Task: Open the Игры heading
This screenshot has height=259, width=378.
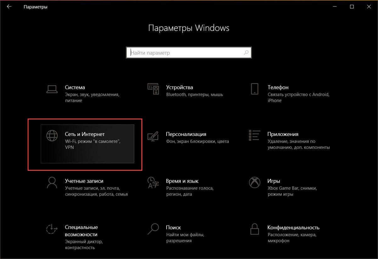Action: [x=274, y=181]
